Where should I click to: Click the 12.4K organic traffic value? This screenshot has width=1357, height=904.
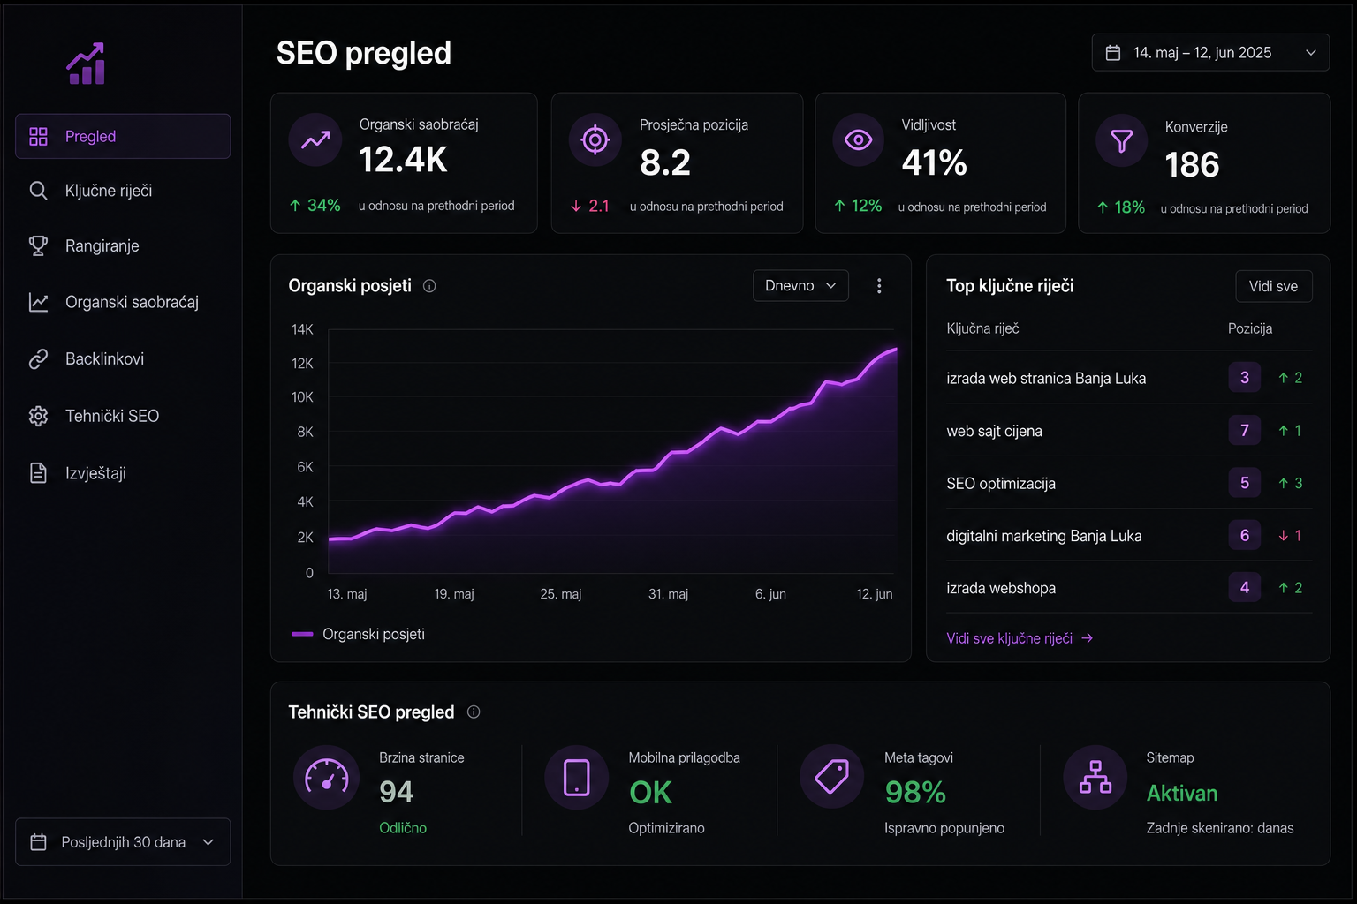coord(403,160)
